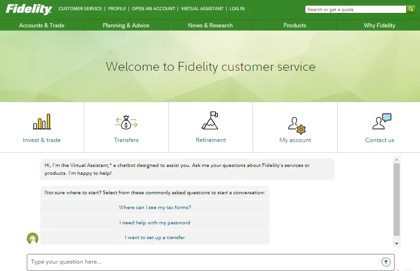The image size is (420, 271).
Task: Click the Fidelity logo
Action: pos(29,9)
